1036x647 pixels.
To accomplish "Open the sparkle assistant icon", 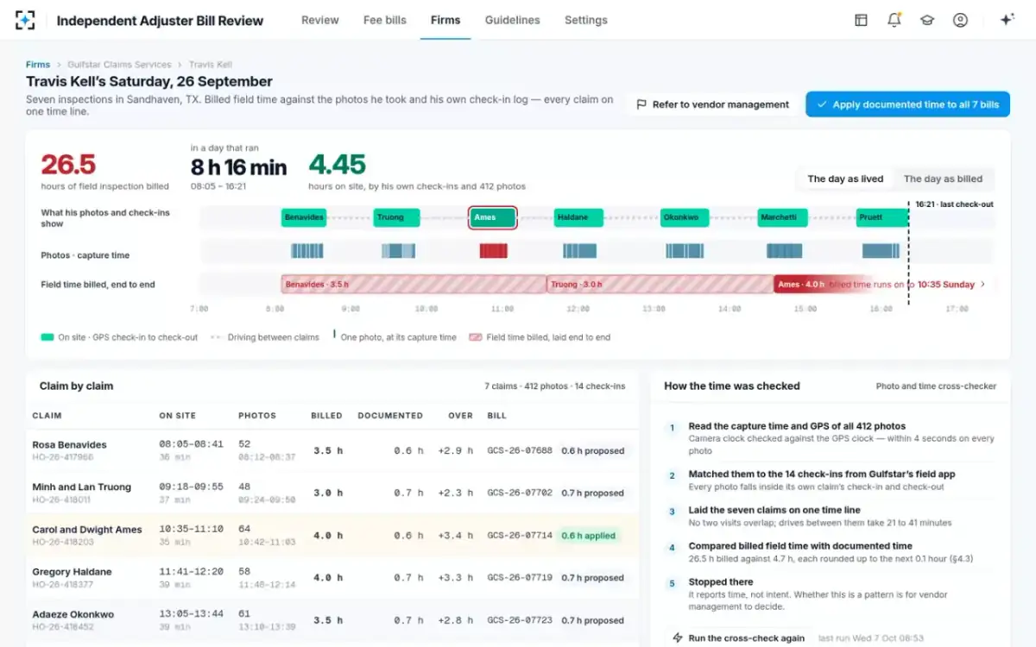I will [x=1007, y=20].
